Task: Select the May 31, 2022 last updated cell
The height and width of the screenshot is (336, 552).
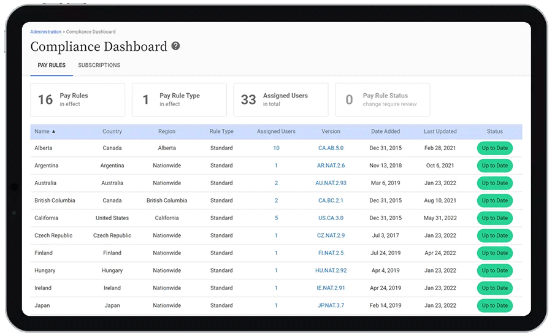Action: pos(440,218)
